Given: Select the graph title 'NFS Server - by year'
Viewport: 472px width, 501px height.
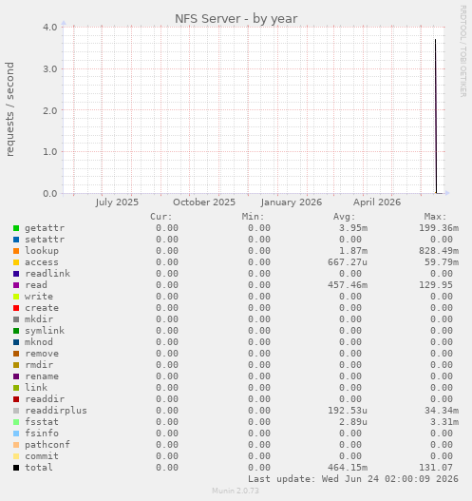Looking at the screenshot, I should (236, 19).
